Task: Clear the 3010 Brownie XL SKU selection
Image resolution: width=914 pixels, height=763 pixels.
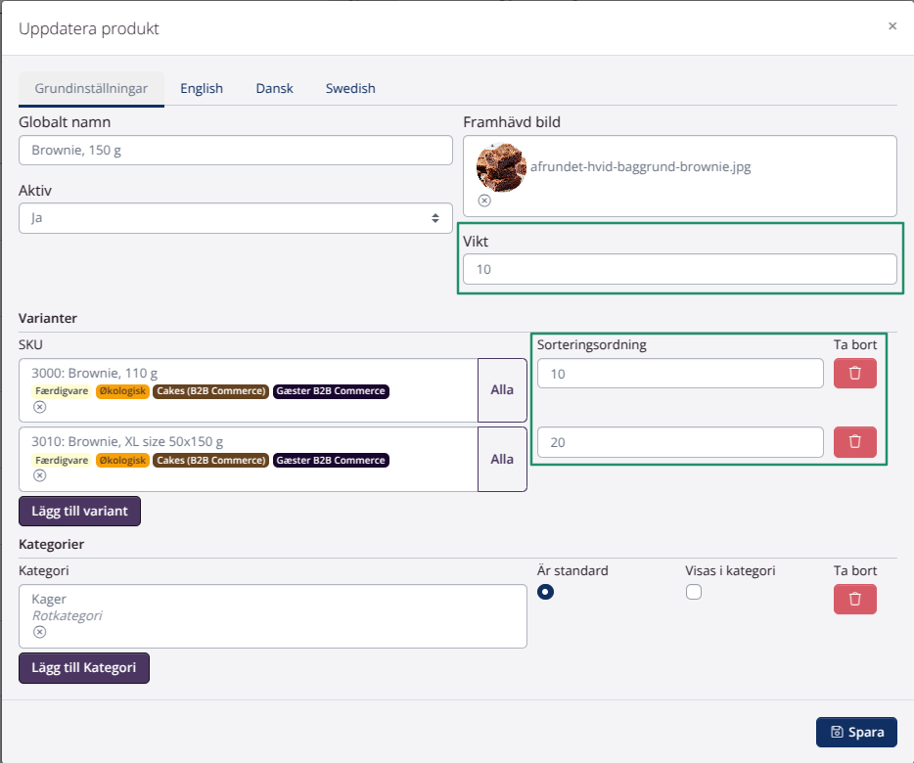Action: (39, 475)
